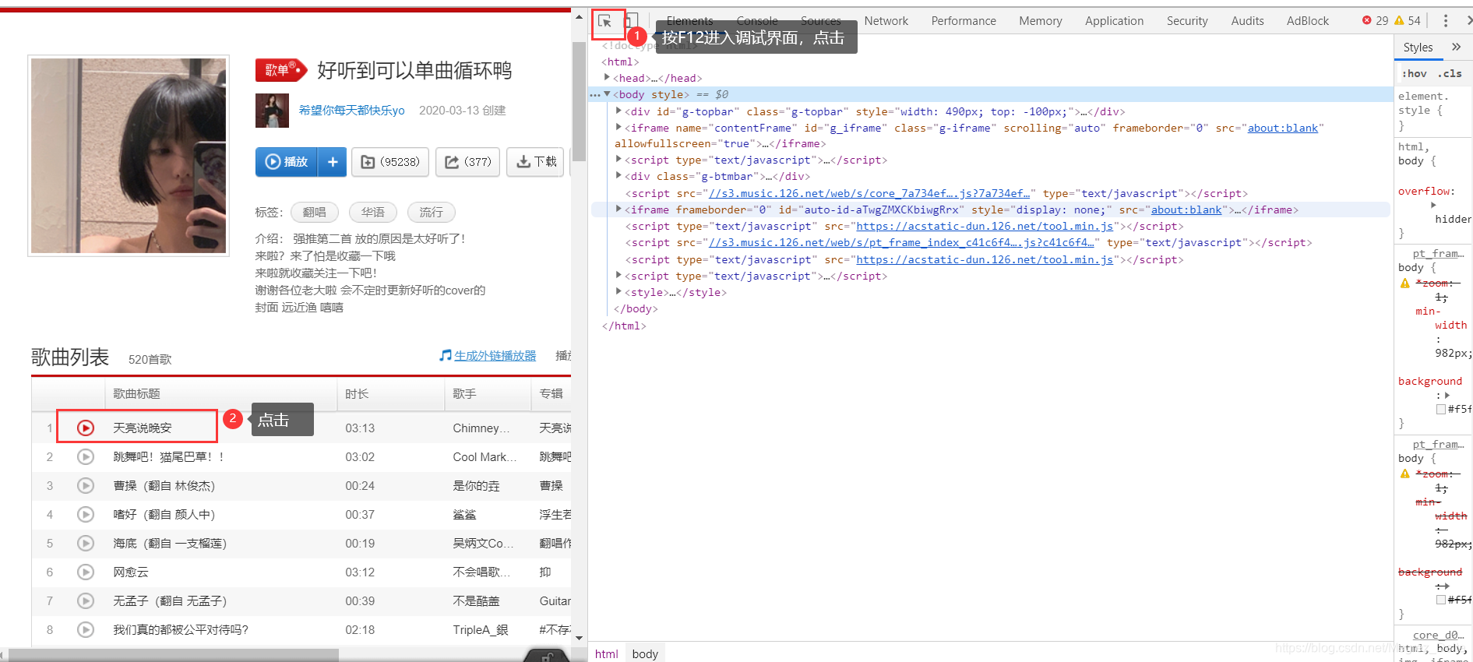Expand the g-topbar div node

(x=618, y=111)
